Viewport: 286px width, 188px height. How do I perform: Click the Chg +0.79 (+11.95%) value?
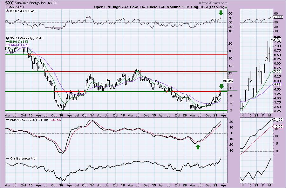pyautogui.click(x=208, y=7)
